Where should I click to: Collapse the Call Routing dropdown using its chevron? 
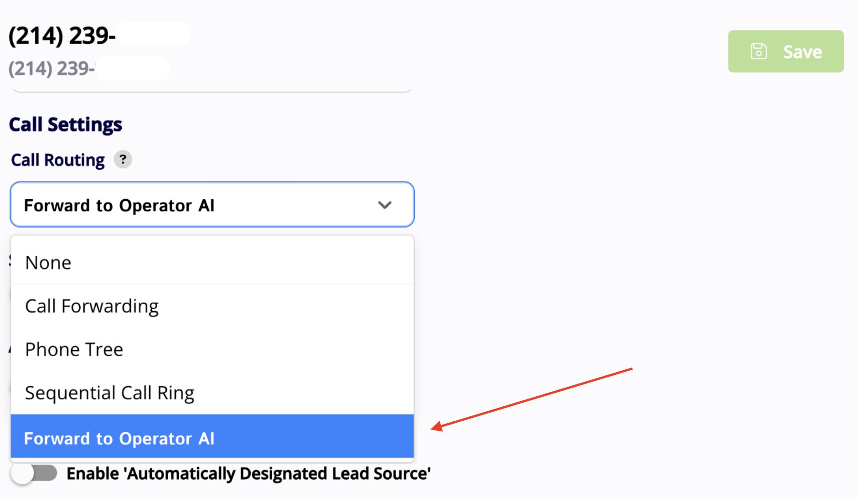tap(385, 205)
